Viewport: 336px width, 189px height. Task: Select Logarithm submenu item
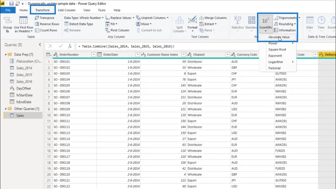[278, 62]
